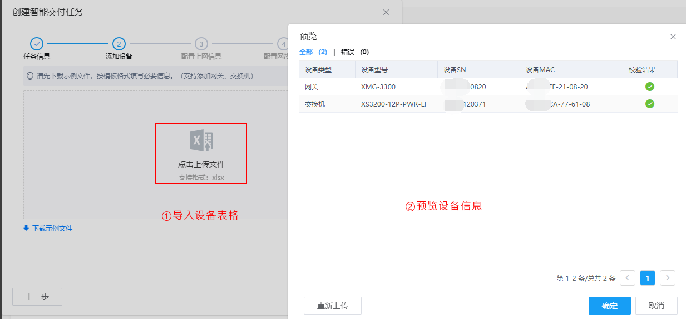Viewport: 686px width, 319px height.
Task: Select step 2 添加设备 circle
Action: click(x=119, y=44)
